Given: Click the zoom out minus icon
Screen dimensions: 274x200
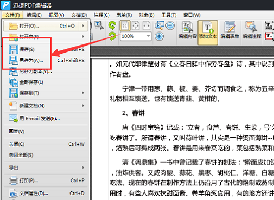Looking at the screenshot, I should click(170, 25).
